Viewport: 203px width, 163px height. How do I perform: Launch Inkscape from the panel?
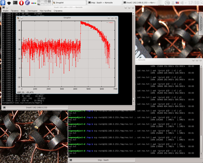coord(9,3)
